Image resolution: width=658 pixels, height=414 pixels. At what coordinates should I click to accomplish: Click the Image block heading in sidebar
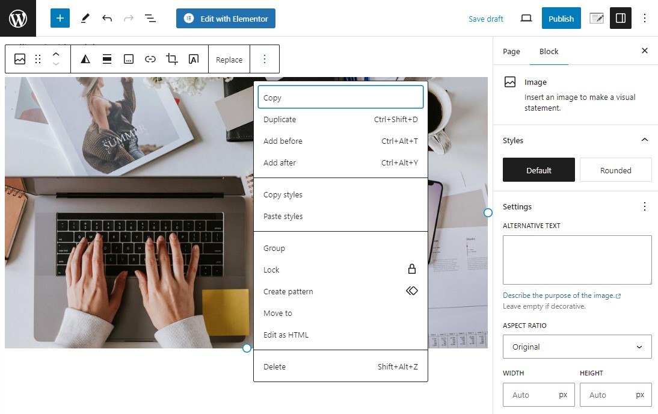pyautogui.click(x=535, y=82)
